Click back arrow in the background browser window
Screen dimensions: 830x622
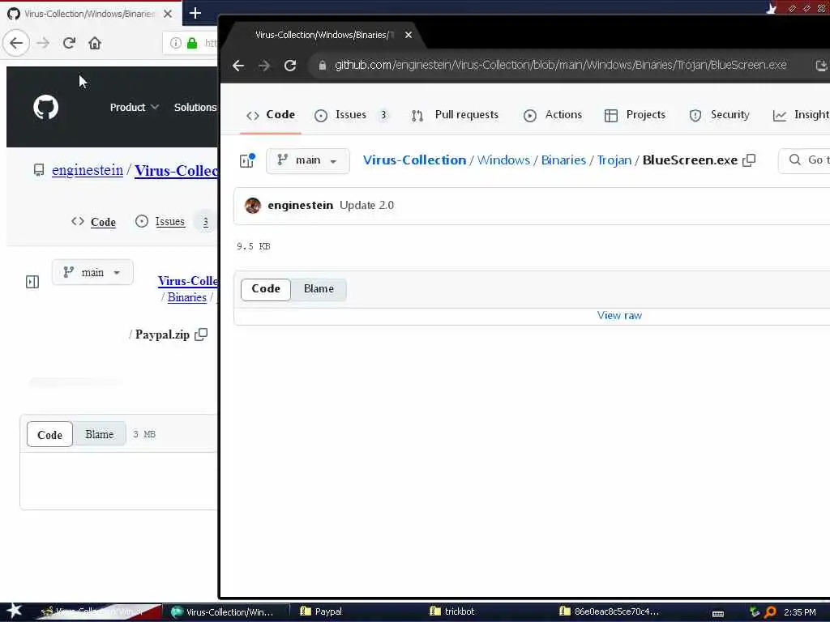coord(16,43)
